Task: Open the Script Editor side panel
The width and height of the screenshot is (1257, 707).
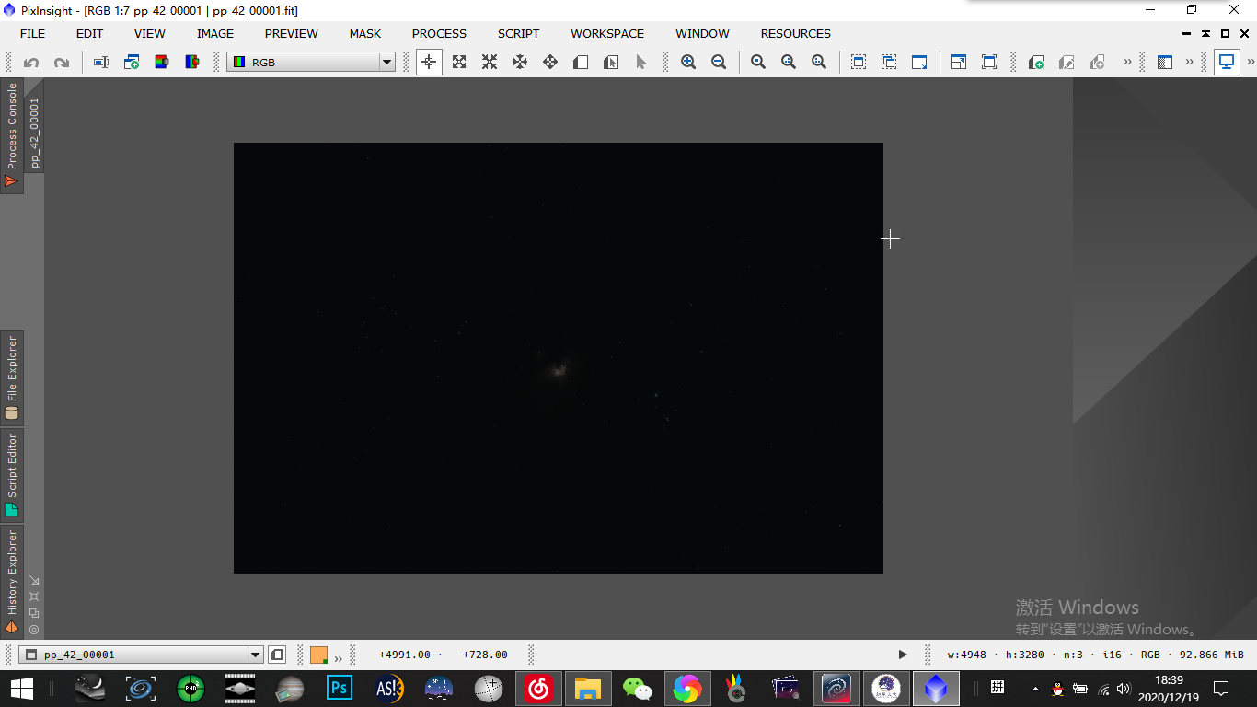Action: [x=12, y=475]
